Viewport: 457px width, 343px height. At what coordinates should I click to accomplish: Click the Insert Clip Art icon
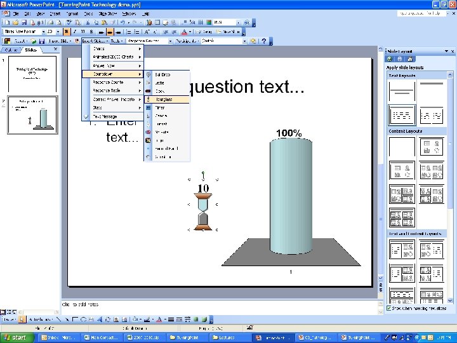116,319
